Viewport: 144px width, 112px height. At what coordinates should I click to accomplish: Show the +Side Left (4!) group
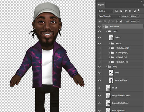pyautogui.click(x=99, y=62)
